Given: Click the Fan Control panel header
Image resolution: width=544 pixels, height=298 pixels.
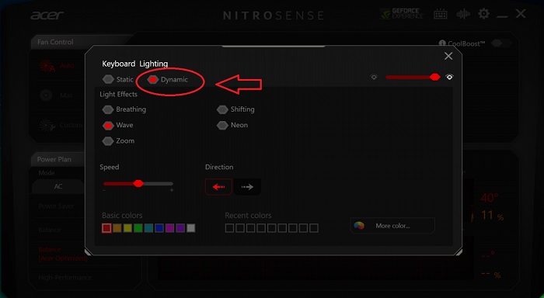Looking at the screenshot, I should point(55,42).
